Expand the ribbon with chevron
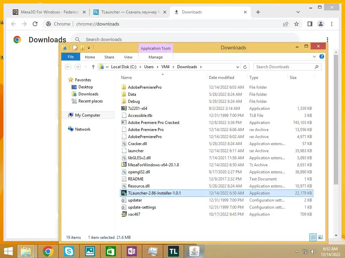Viewport: 345px width, 258px height. click(x=314, y=56)
